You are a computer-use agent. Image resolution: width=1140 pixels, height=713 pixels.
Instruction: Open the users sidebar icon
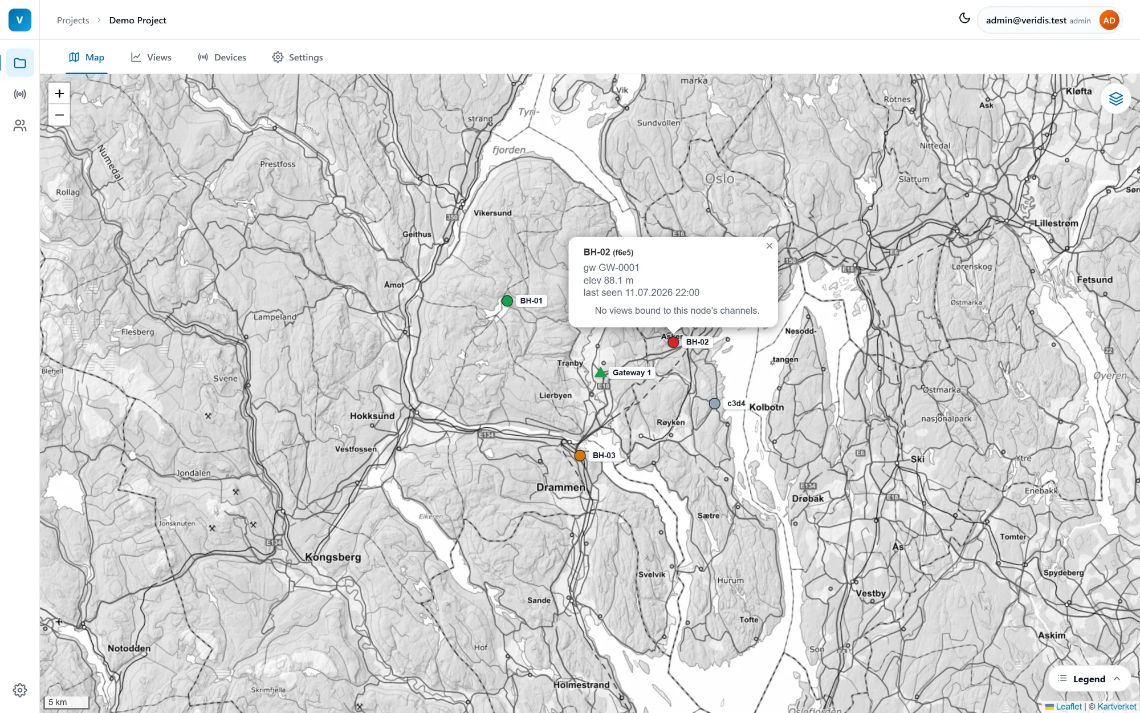coord(20,125)
